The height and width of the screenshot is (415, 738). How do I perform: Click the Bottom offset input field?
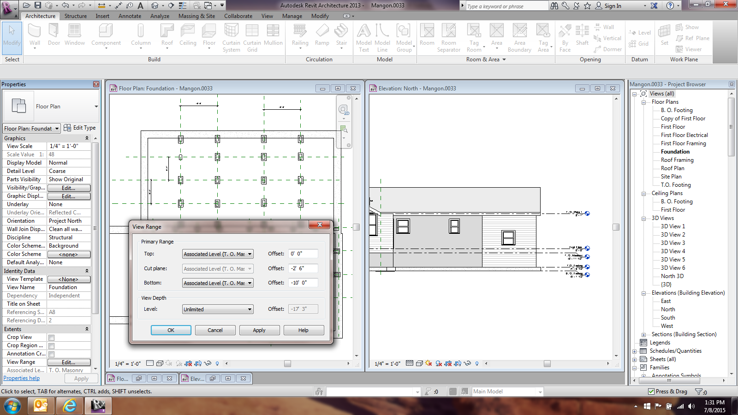(x=303, y=283)
